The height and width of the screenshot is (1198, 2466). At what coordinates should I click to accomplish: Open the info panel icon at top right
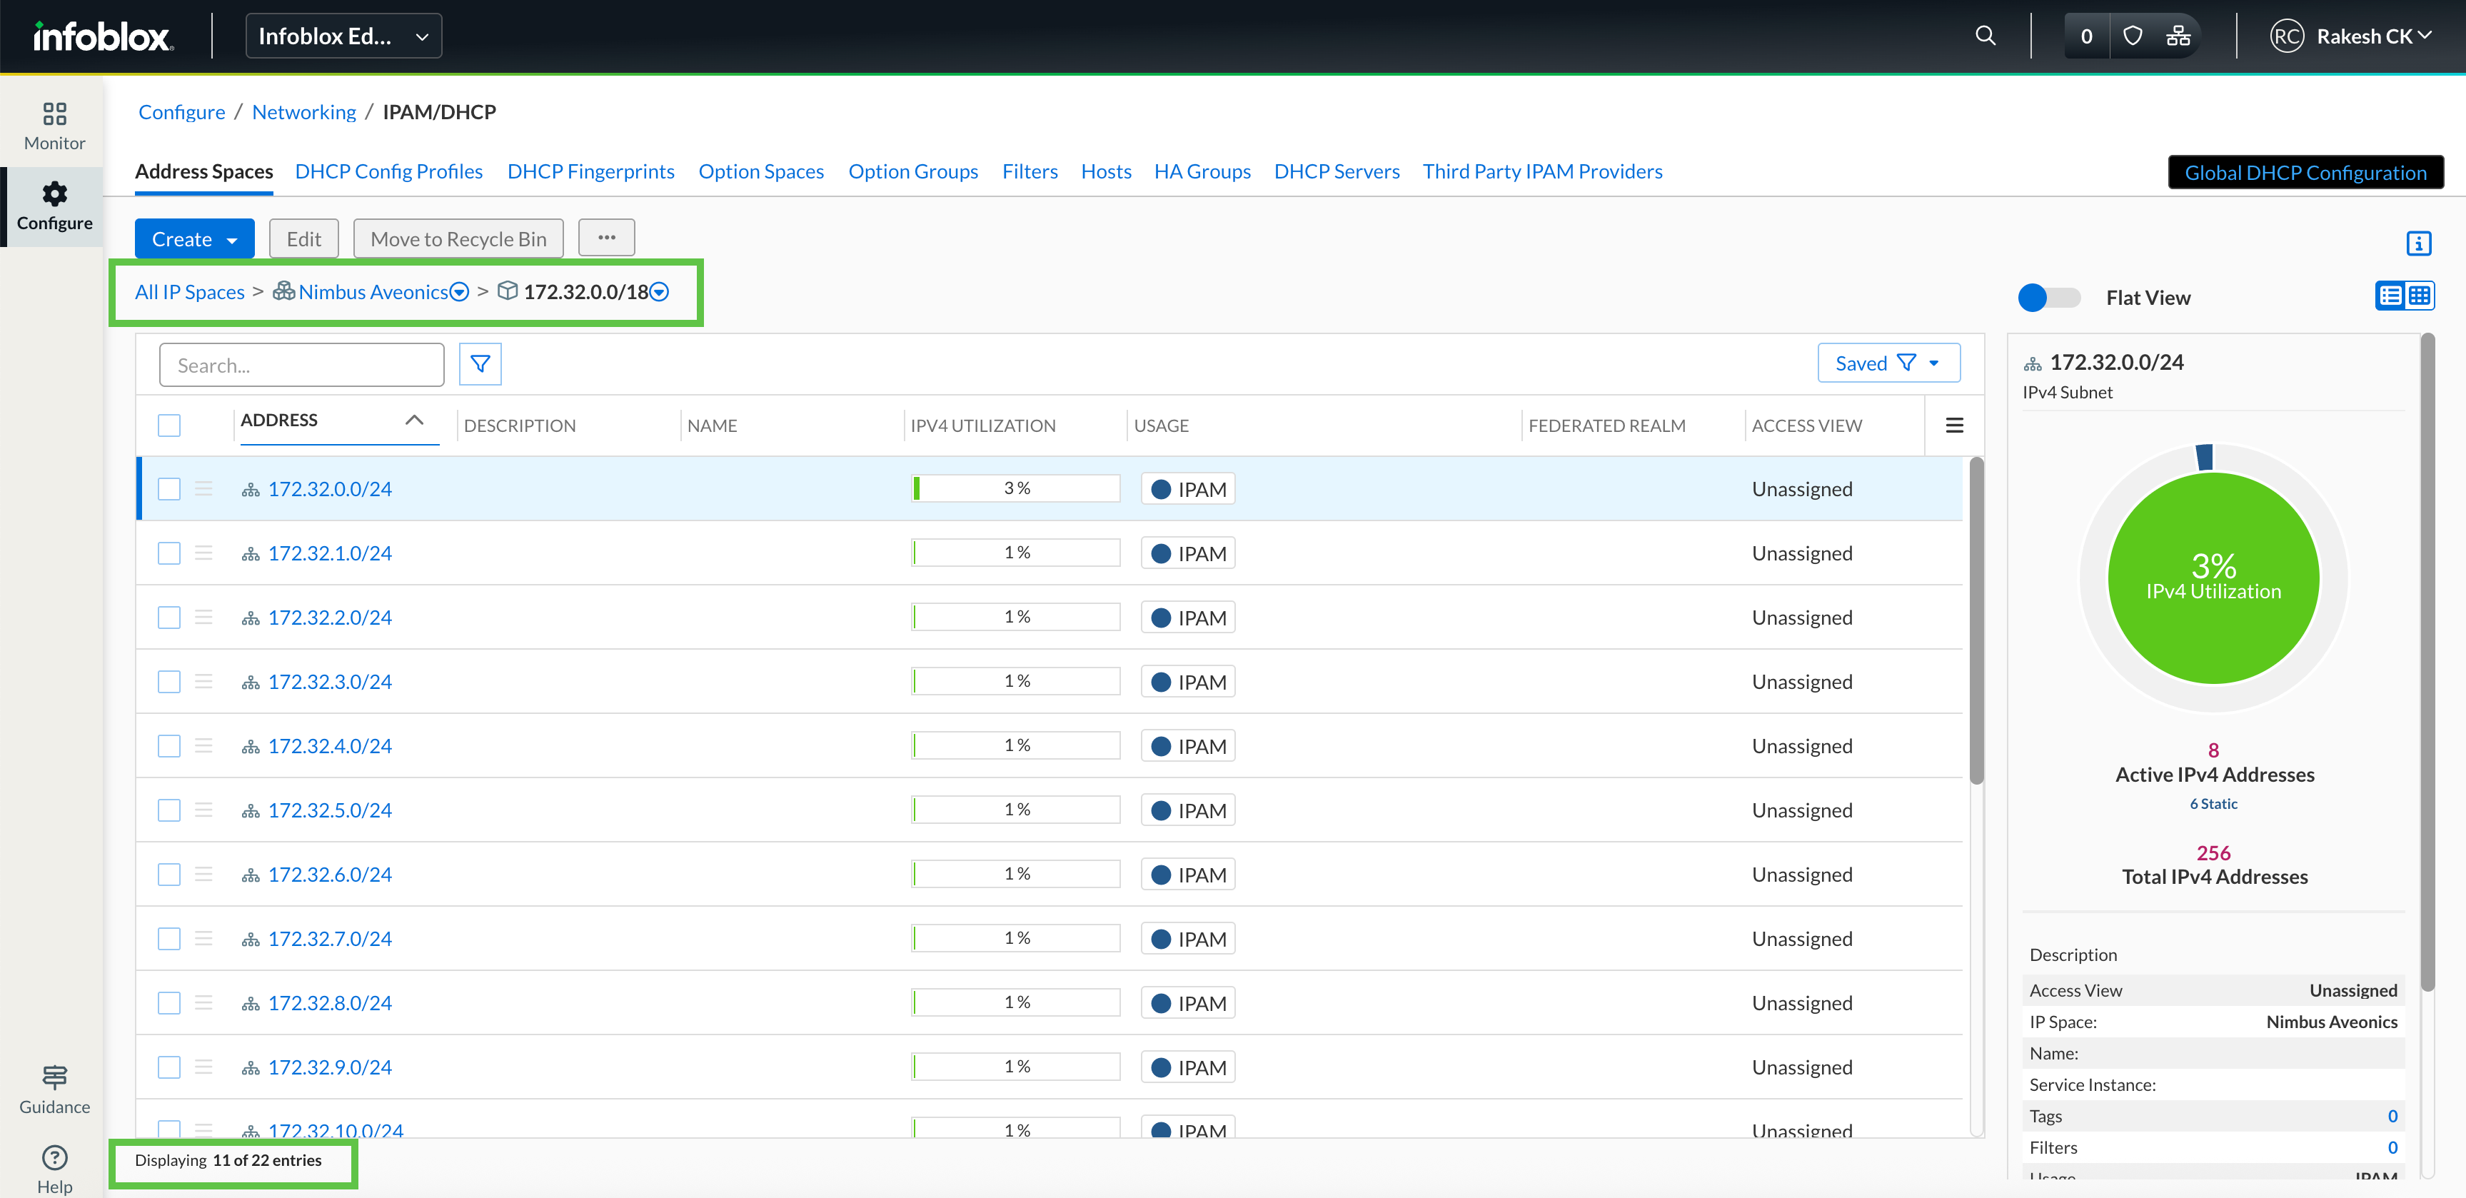2417,243
